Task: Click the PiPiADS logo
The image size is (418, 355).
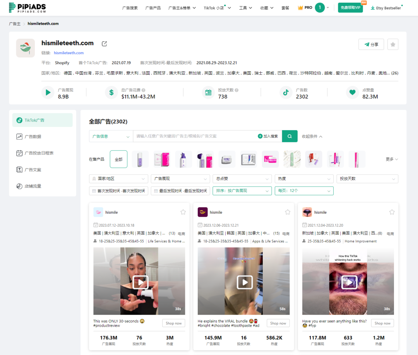Action: (x=27, y=8)
